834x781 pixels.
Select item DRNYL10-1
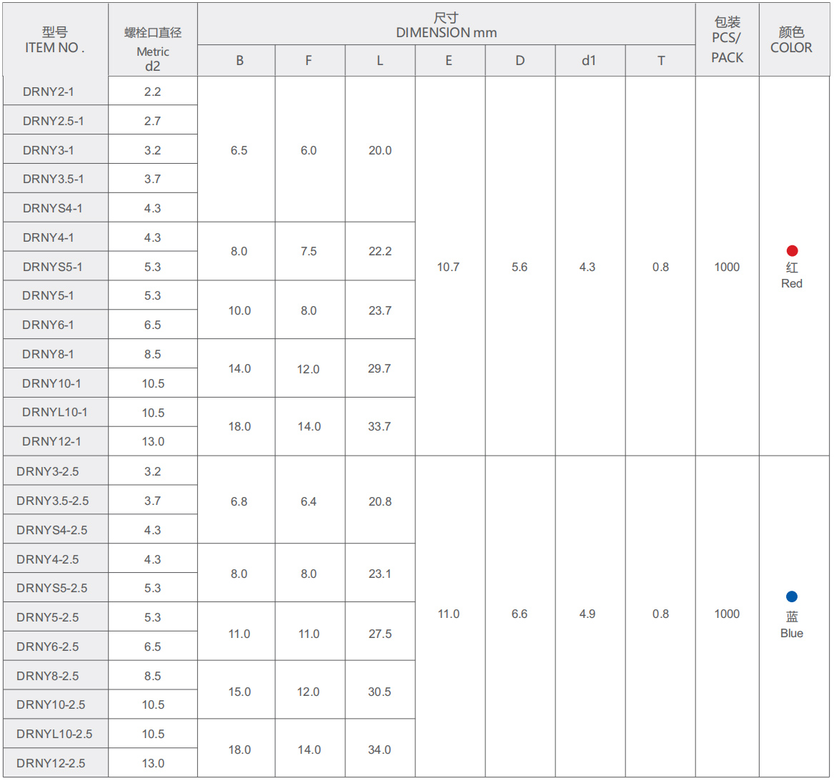coord(55,412)
